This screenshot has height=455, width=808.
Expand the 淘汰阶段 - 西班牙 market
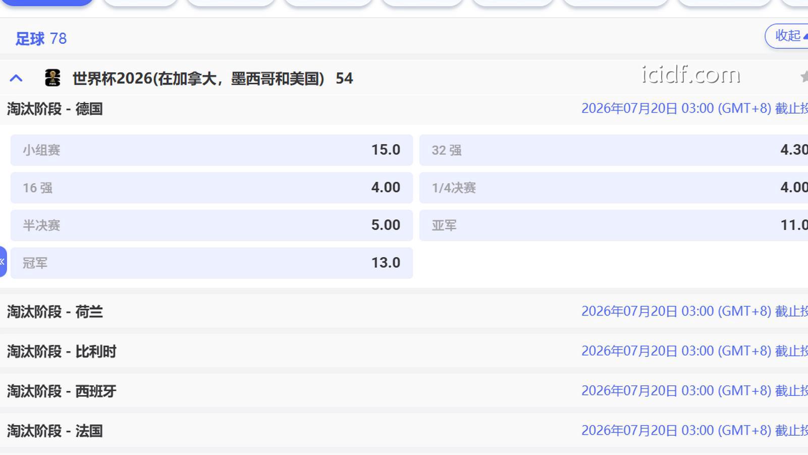click(x=62, y=391)
